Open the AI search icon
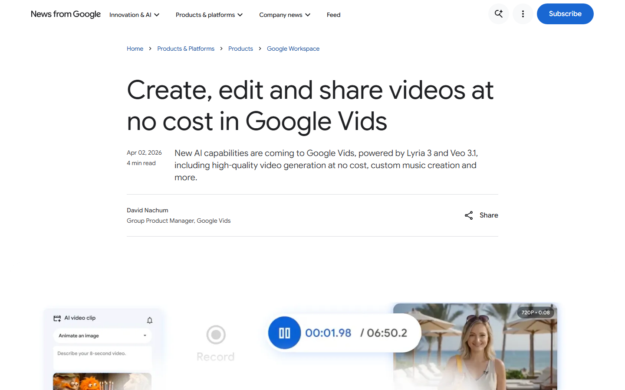Screen dimensions: 625x390 [x=499, y=14]
